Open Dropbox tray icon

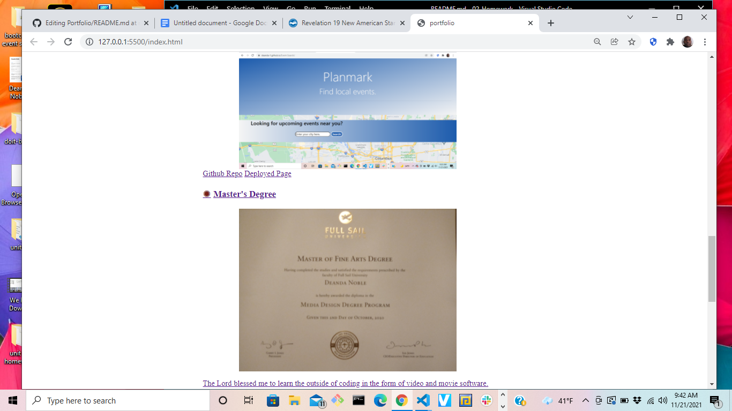click(637, 400)
